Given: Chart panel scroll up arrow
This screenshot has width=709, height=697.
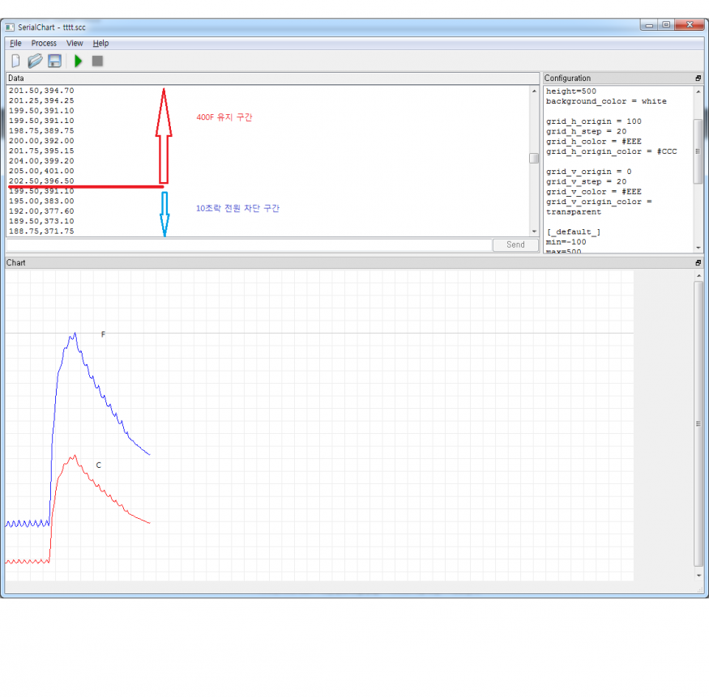Looking at the screenshot, I should (698, 275).
